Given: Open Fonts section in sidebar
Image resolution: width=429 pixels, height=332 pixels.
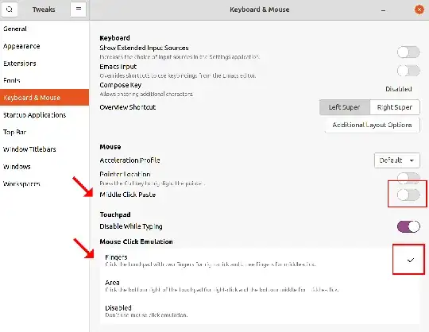Looking at the screenshot, I should coord(44,80).
